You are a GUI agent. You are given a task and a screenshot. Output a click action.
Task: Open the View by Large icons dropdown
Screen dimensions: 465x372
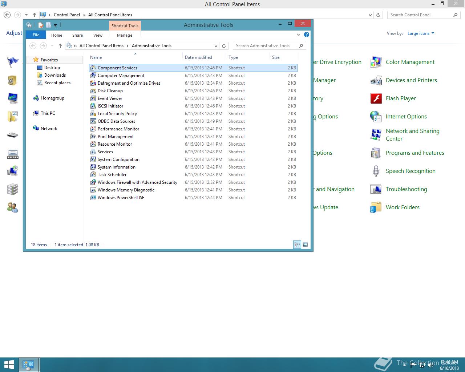(421, 33)
